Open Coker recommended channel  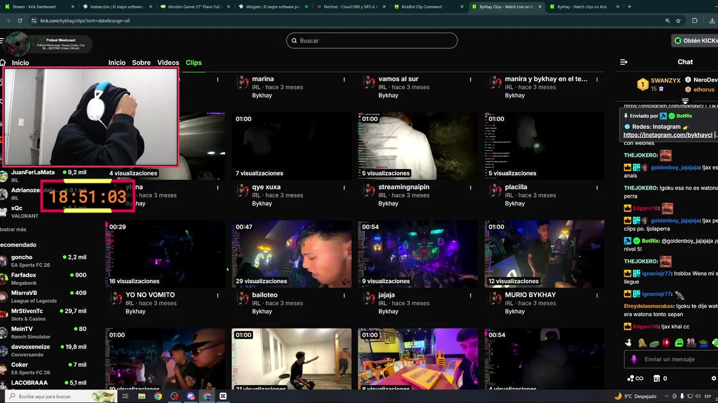[x=44, y=368]
